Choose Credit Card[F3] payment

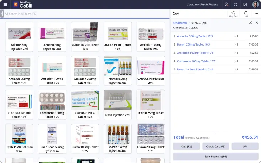pos(215,146)
